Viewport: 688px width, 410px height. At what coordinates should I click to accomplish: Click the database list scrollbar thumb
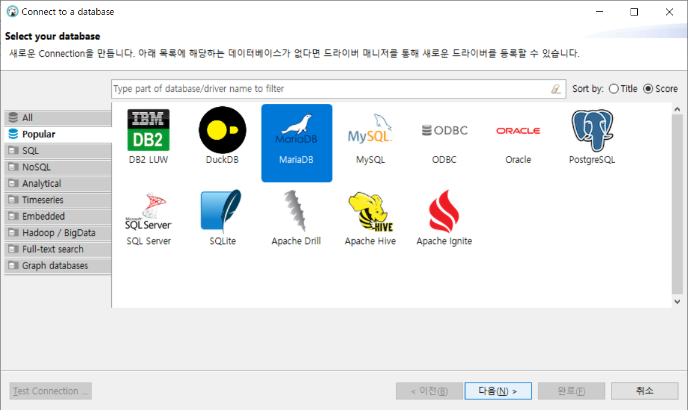(677, 204)
